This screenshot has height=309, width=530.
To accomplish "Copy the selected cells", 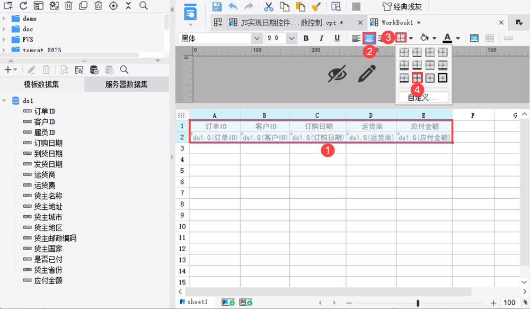I will (284, 6).
